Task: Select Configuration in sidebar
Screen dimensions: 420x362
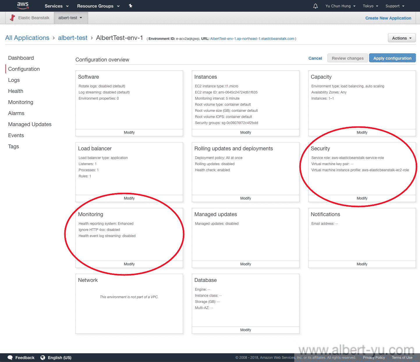Action: coord(24,69)
